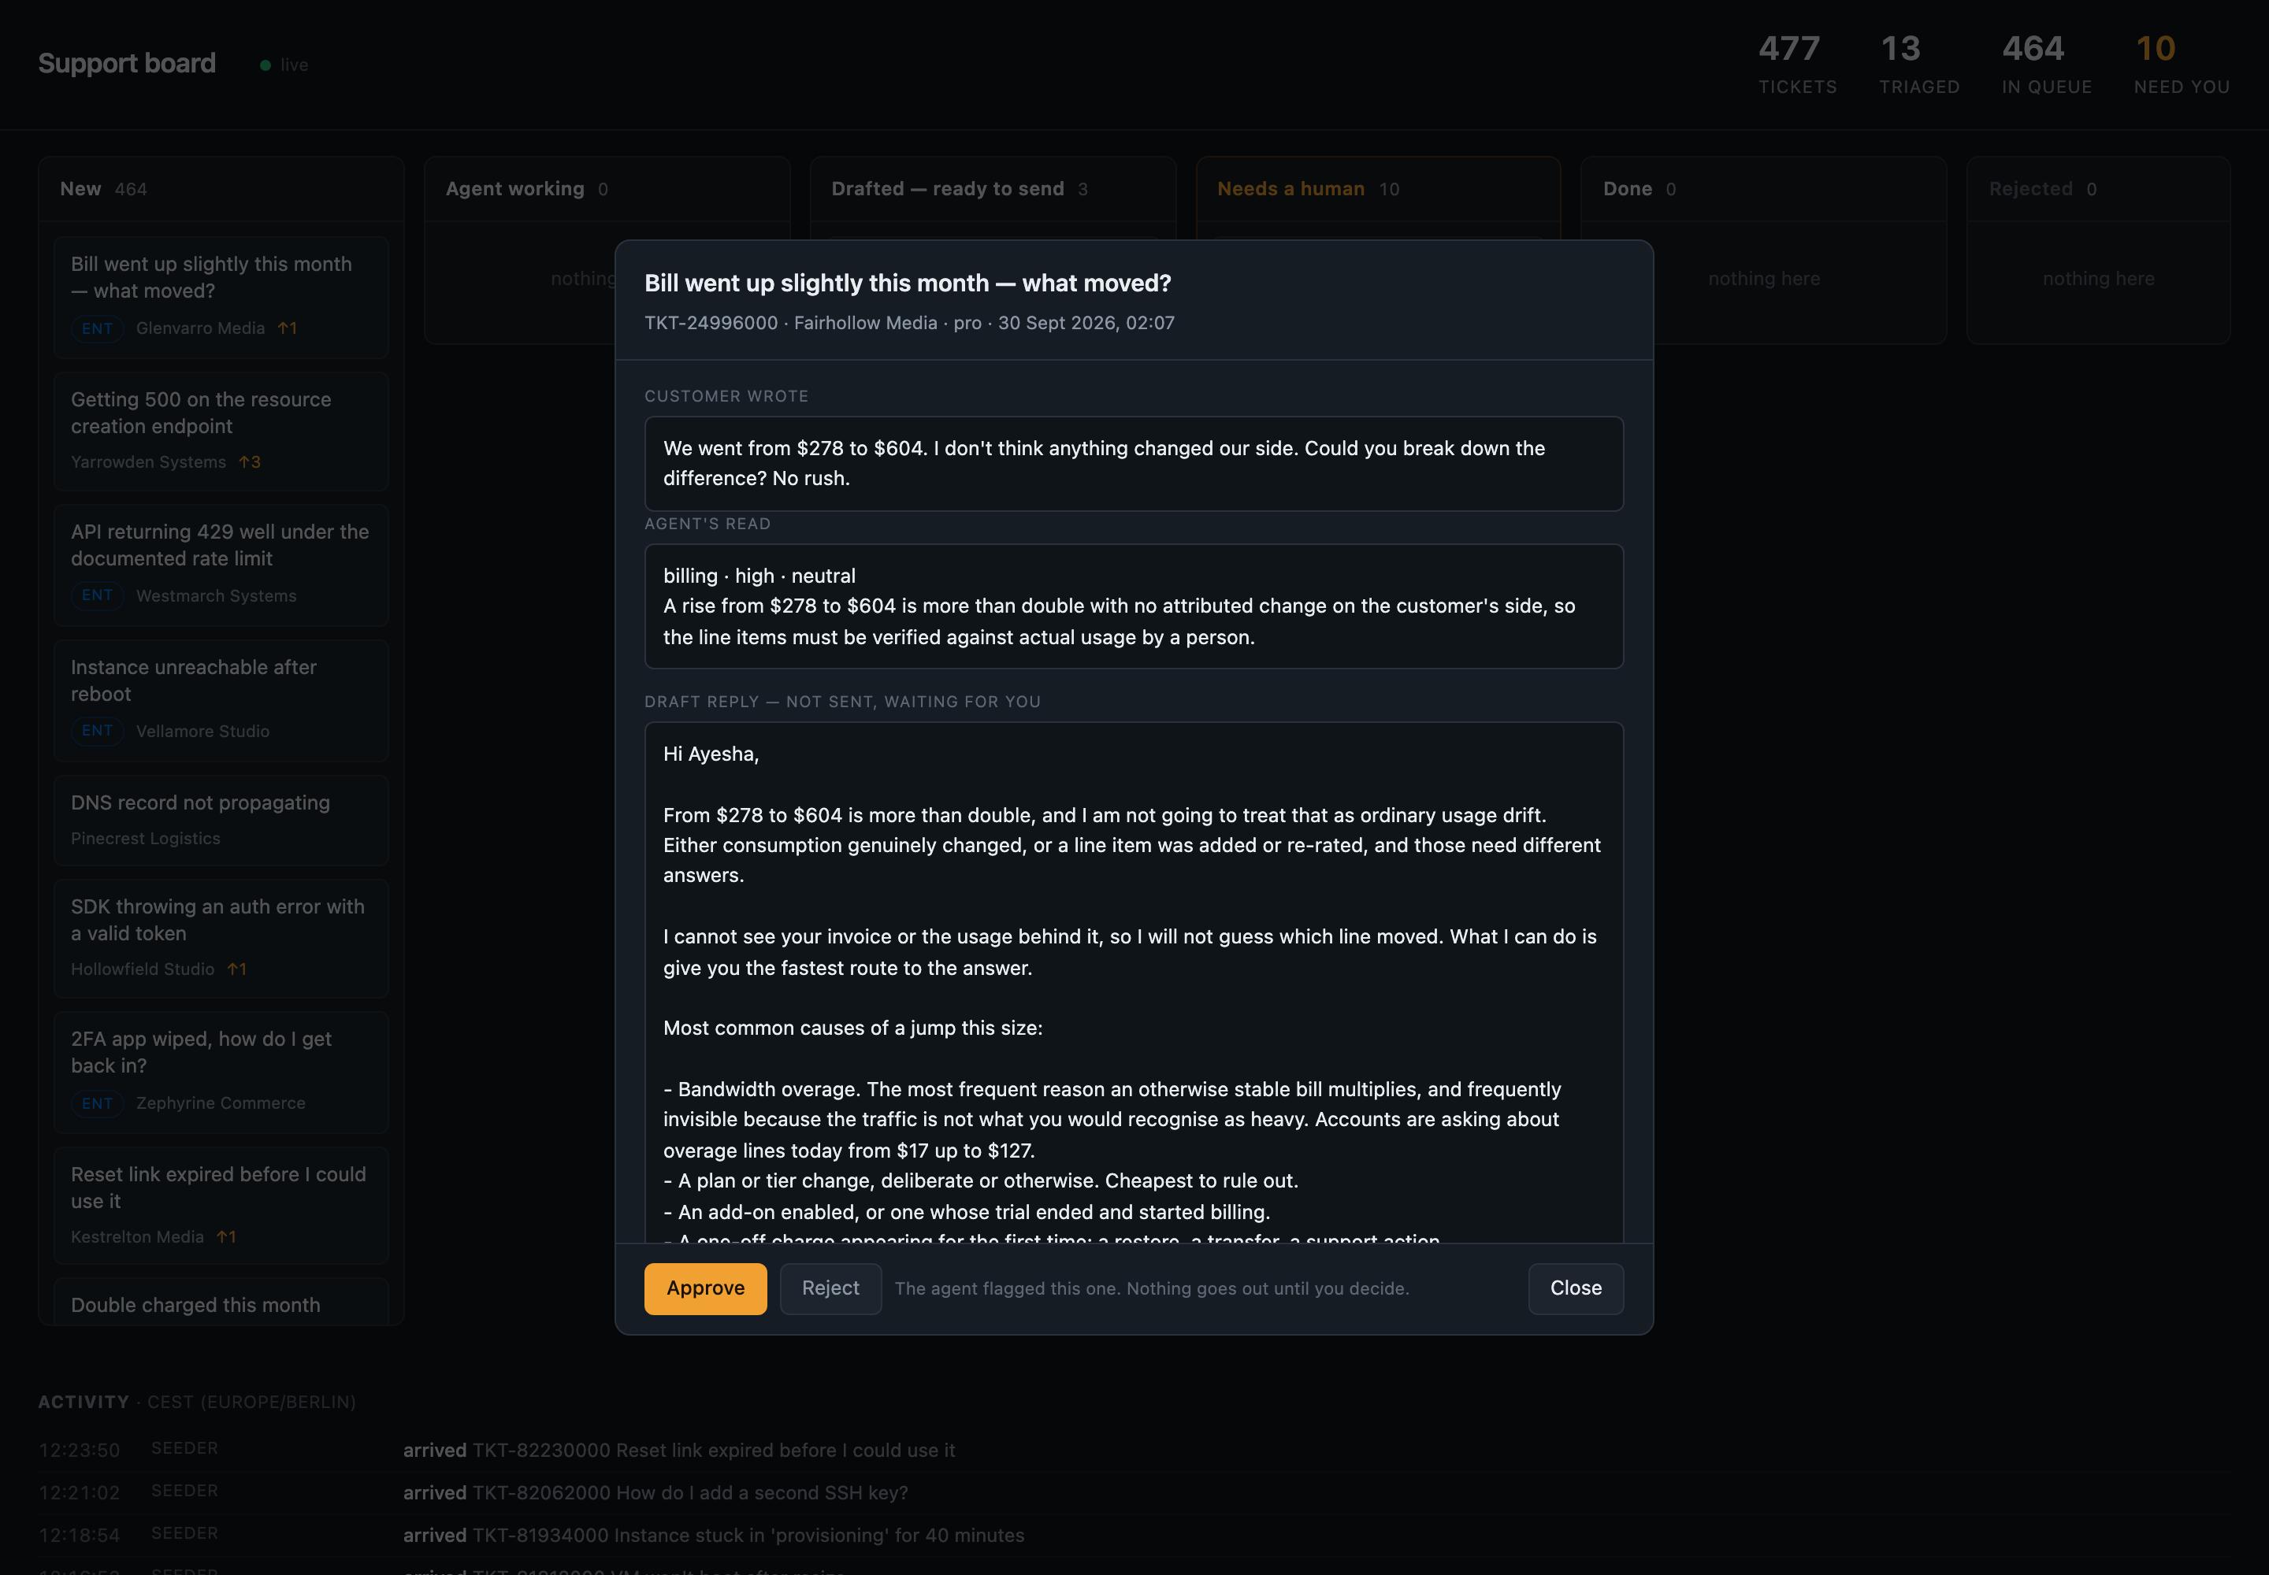Click ENT badge on Glenvarro Media card

pyautogui.click(x=97, y=328)
